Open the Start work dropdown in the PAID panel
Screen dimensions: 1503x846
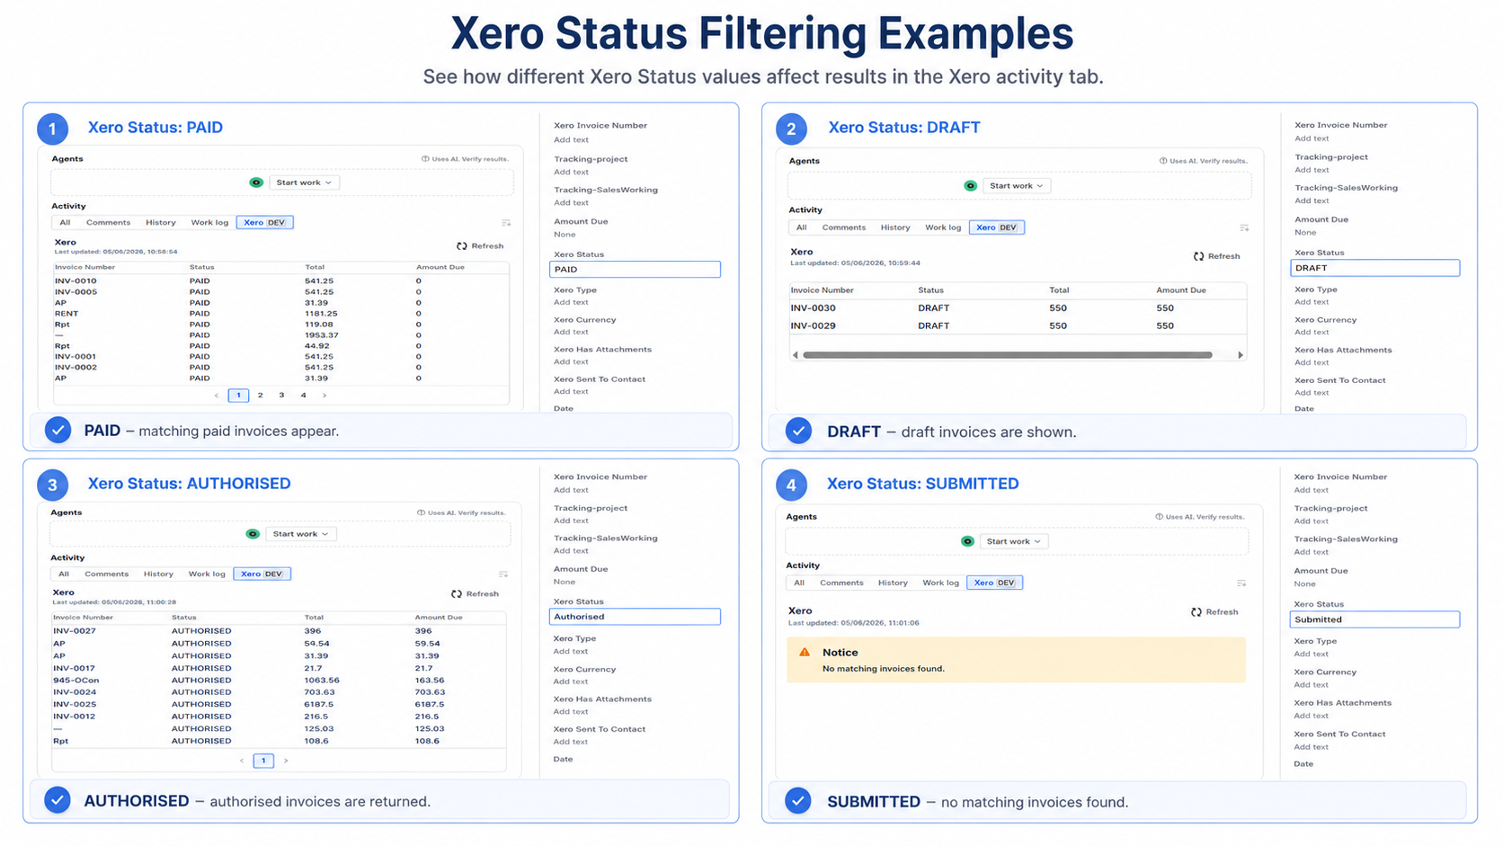[x=304, y=183]
